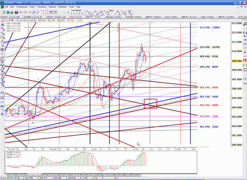Screen dimensions: 247x180
Task: Switch to USDJPY H4 60-I 125 tab
Action: pos(56,17)
